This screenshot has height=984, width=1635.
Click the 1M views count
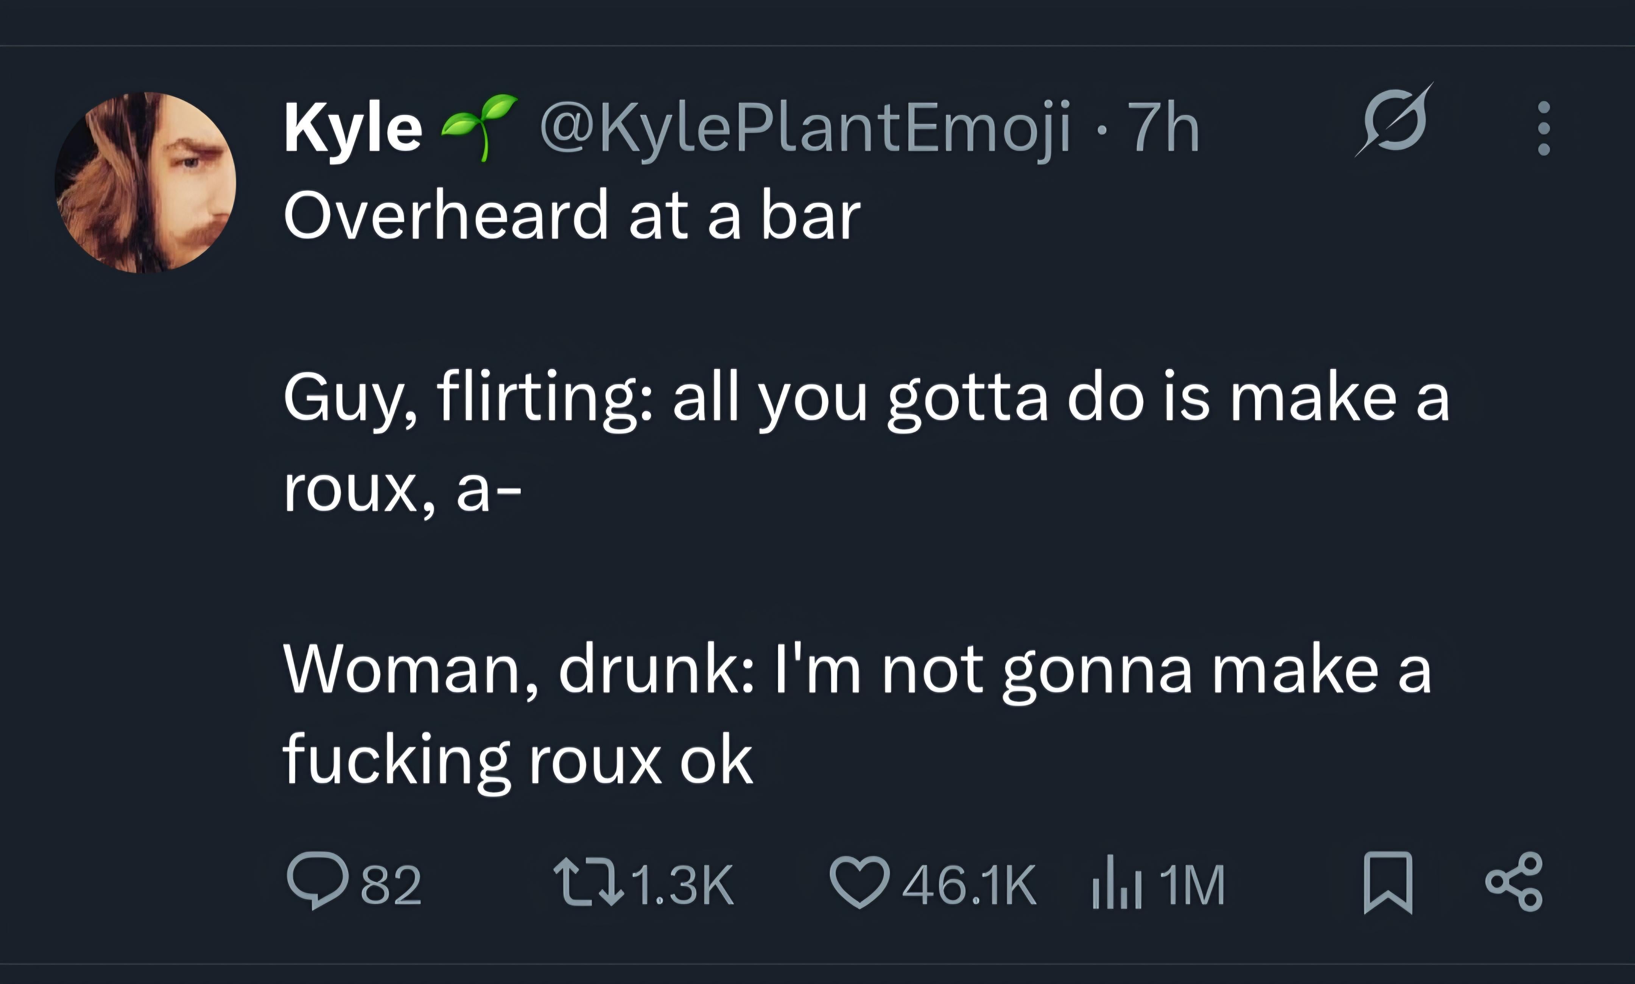pyautogui.click(x=1192, y=884)
